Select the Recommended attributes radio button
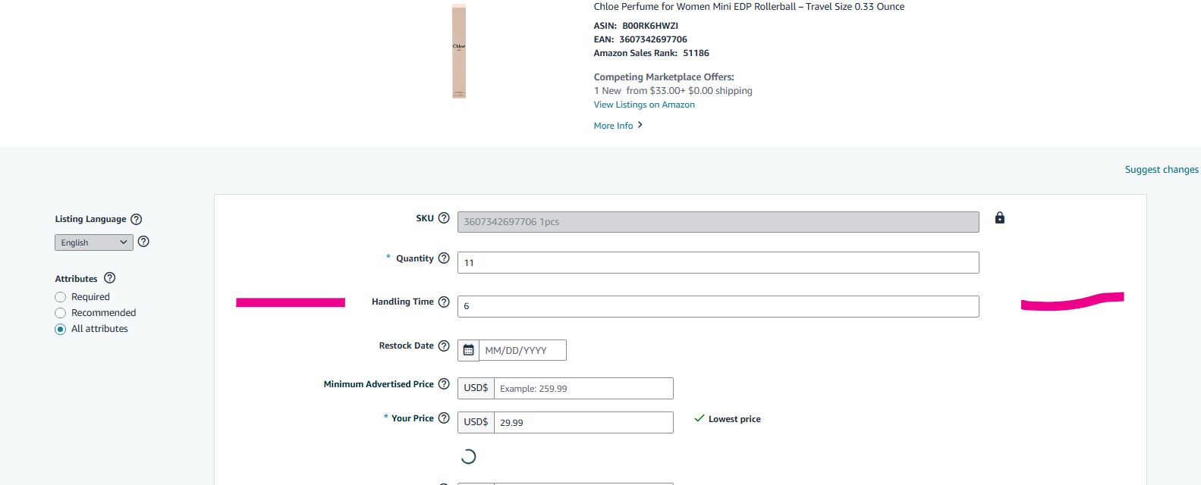Screen dimensions: 1201x485 [61, 313]
